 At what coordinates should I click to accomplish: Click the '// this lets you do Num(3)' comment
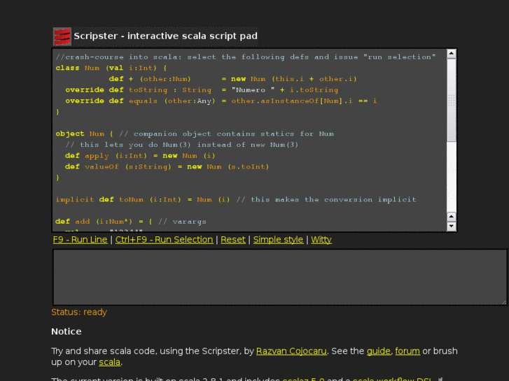[x=181, y=145]
